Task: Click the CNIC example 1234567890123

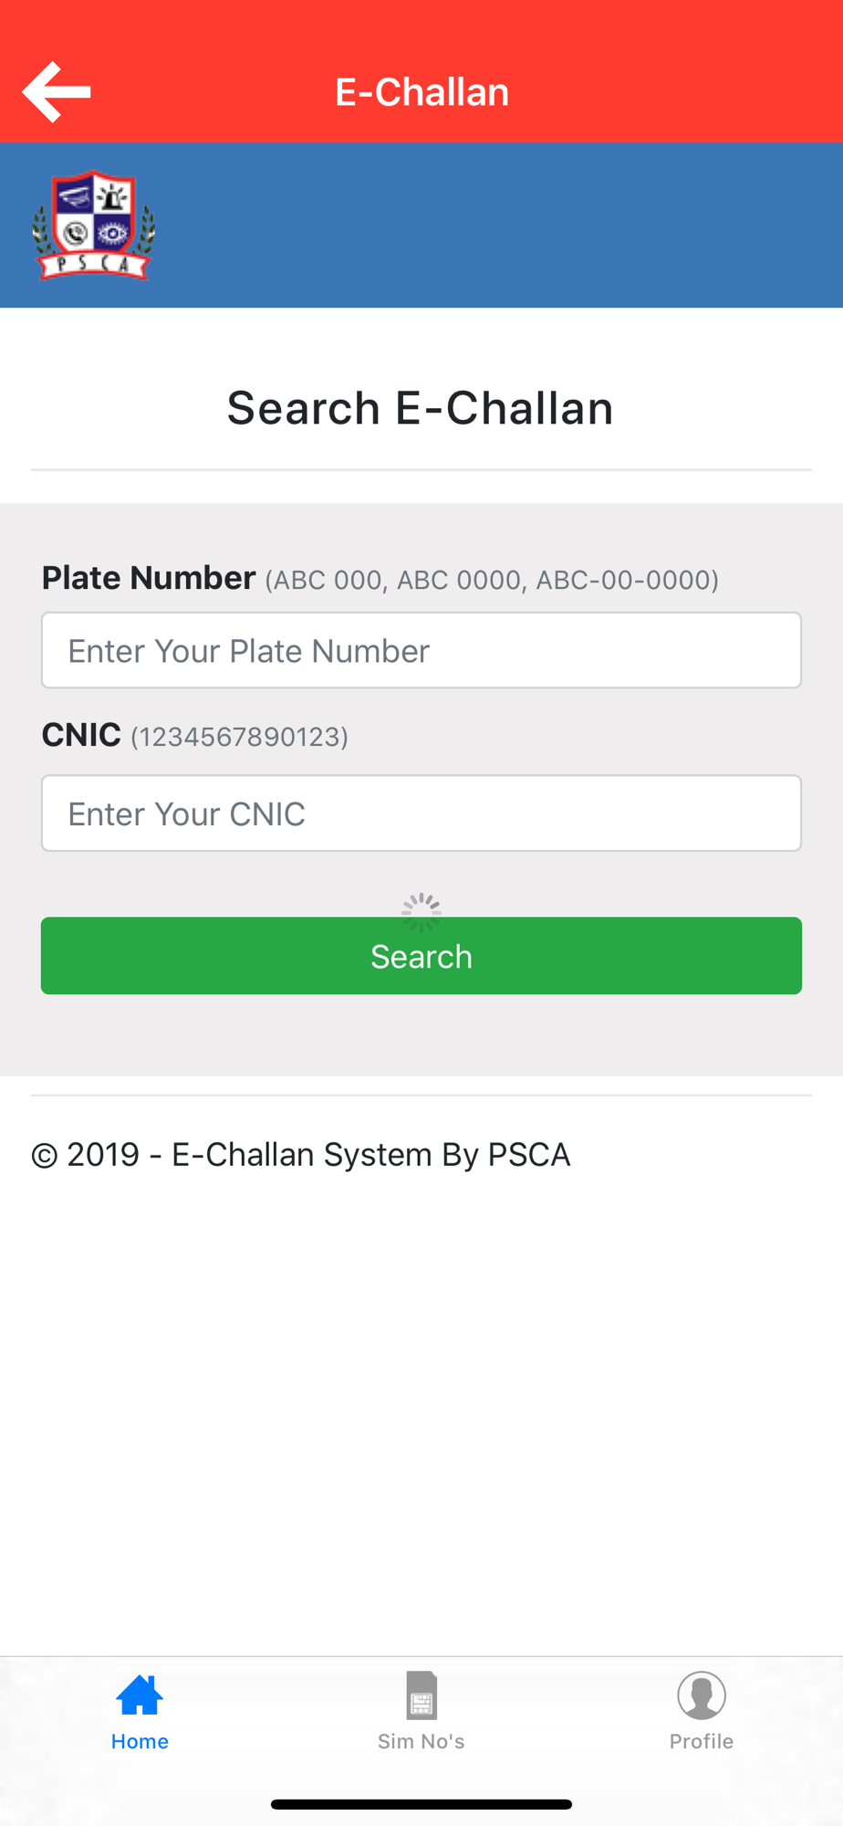Action: [240, 737]
